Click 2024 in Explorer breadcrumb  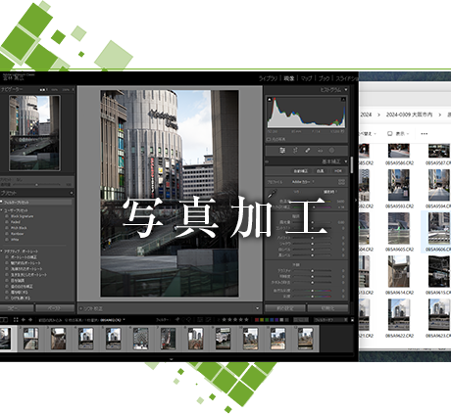pos(366,115)
